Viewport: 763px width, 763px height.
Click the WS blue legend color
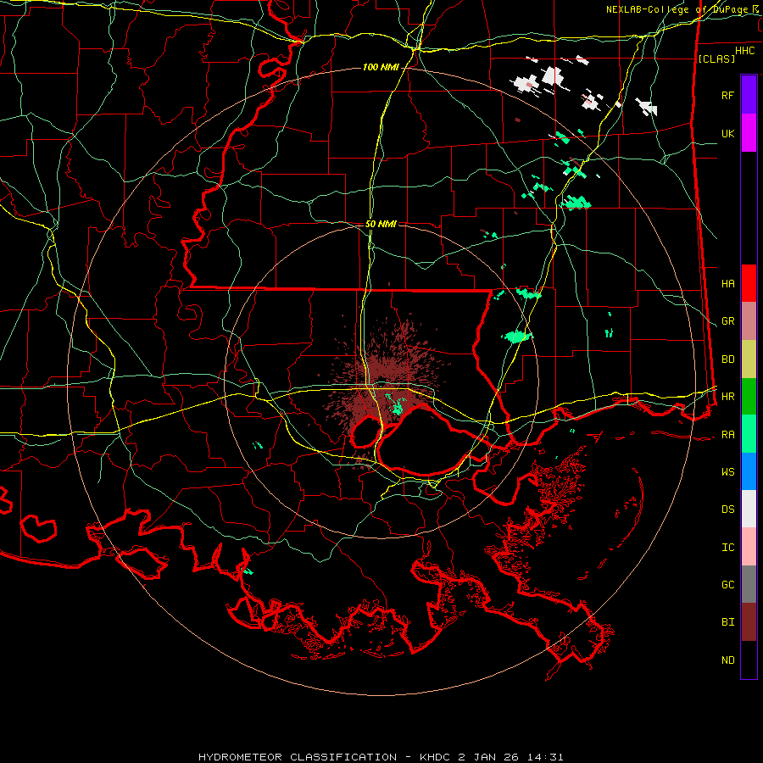pyautogui.click(x=749, y=471)
